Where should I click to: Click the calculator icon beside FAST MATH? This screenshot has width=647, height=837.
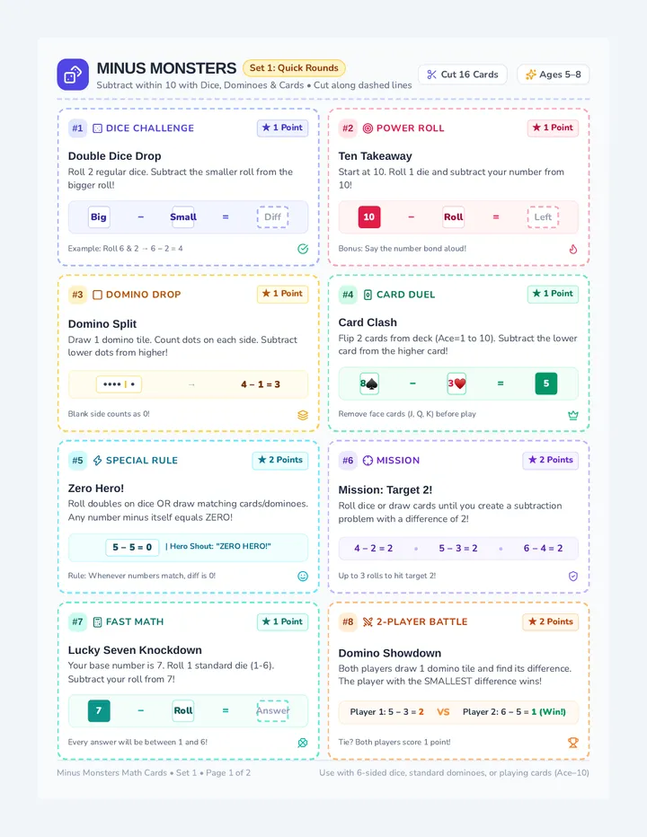(97, 621)
